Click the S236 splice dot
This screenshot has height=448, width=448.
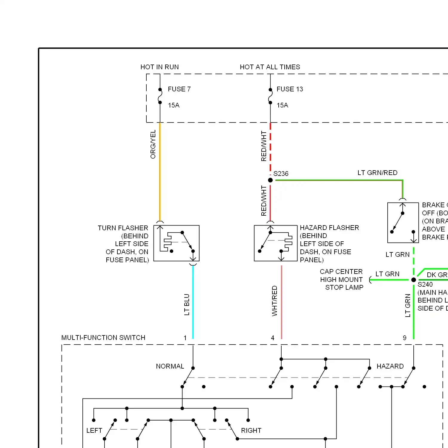(270, 180)
